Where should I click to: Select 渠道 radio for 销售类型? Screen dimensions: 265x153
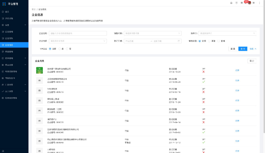click(x=209, y=41)
